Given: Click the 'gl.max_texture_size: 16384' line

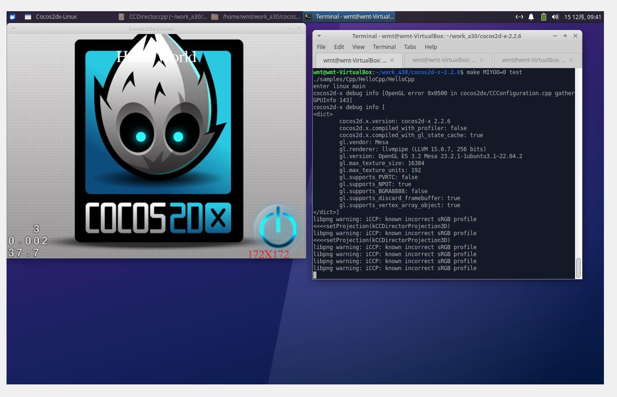Looking at the screenshot, I should coord(382,163).
